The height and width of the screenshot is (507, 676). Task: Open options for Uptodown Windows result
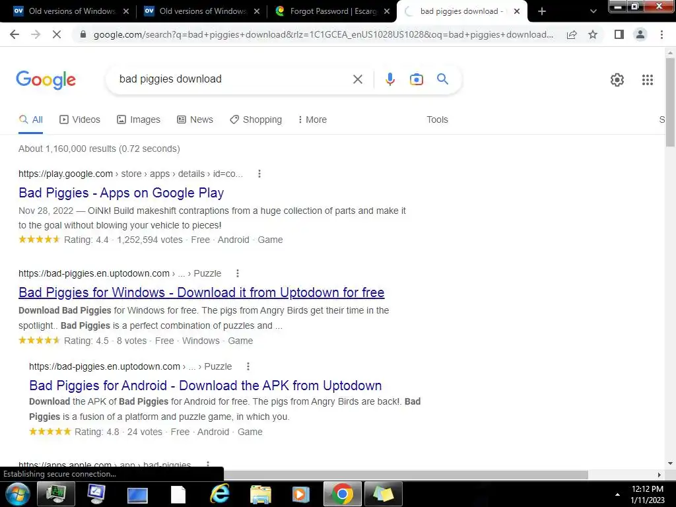(x=238, y=273)
